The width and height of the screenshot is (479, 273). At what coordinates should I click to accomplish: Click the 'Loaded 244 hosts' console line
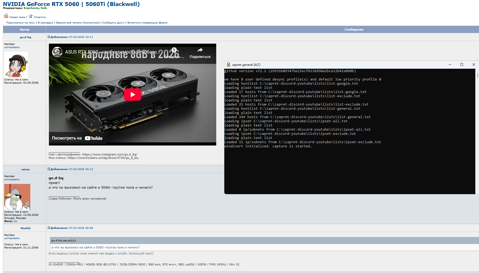(298, 117)
